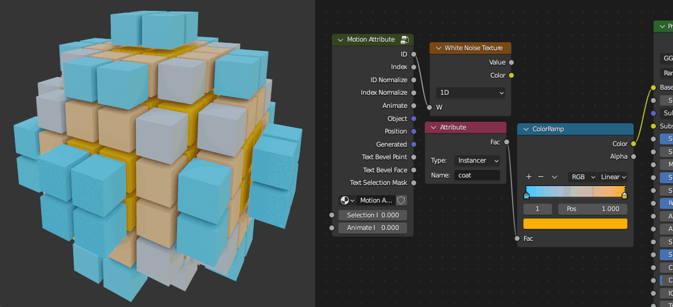Click the W input socket

tap(430, 107)
